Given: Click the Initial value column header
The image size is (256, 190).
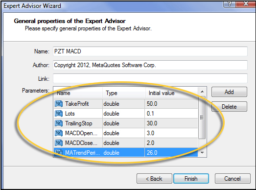Looking at the screenshot, I should click(x=172, y=93).
